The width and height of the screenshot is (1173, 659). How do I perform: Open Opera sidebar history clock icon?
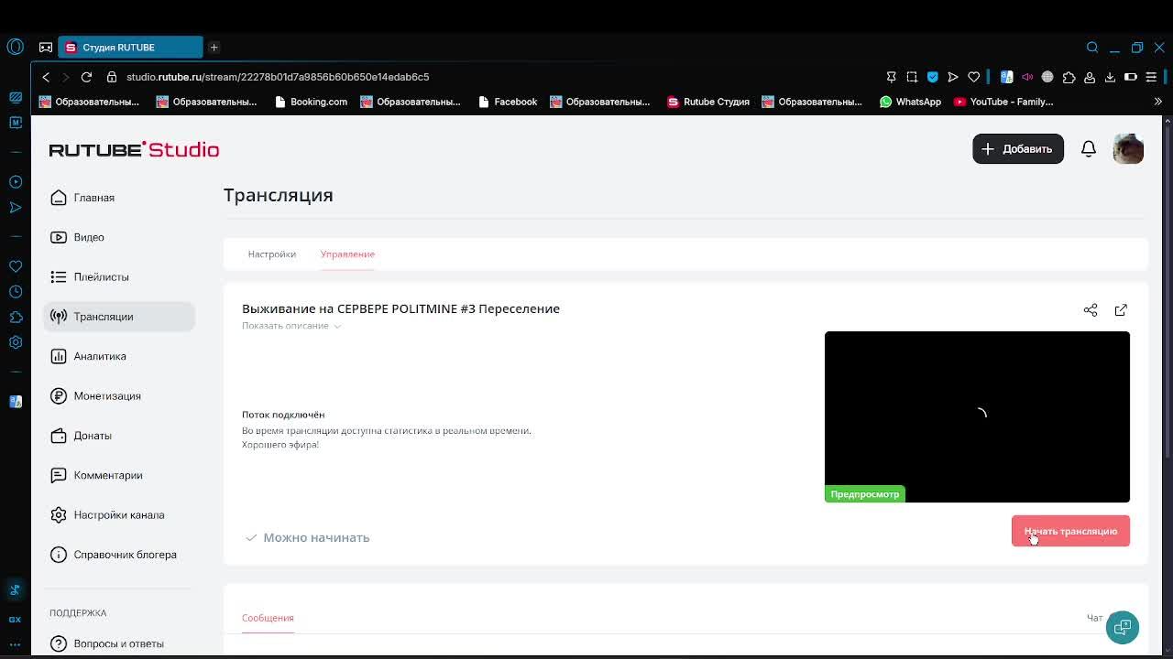[16, 292]
